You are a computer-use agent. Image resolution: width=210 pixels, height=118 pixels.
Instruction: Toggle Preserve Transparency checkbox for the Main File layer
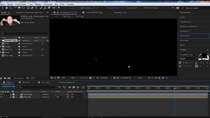point(53,97)
